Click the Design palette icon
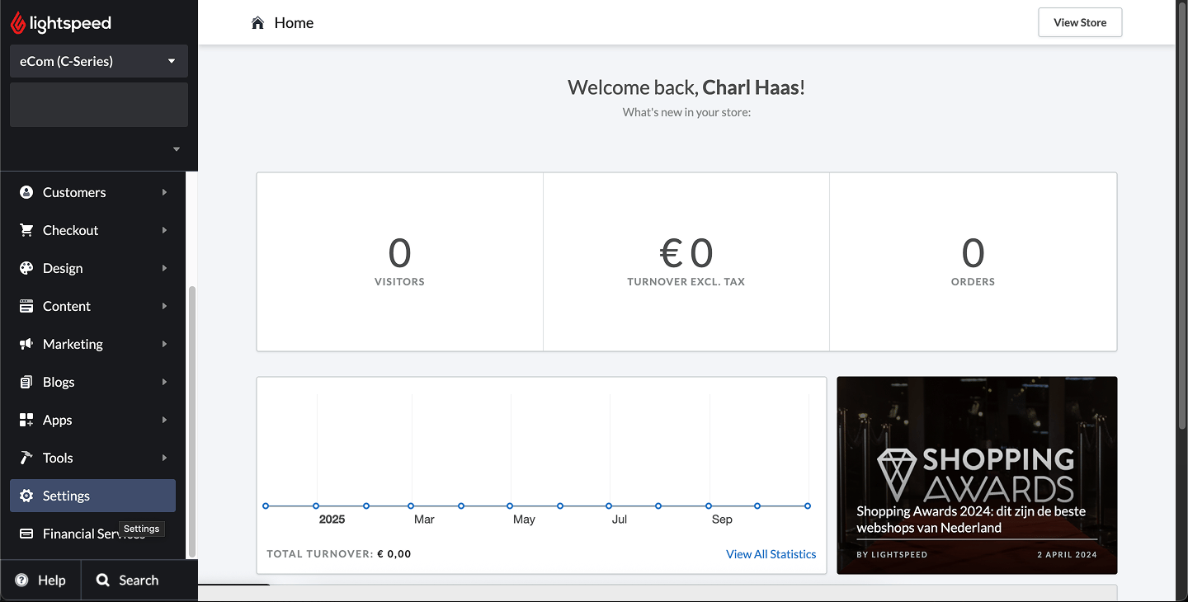1188x602 pixels. [x=26, y=268]
